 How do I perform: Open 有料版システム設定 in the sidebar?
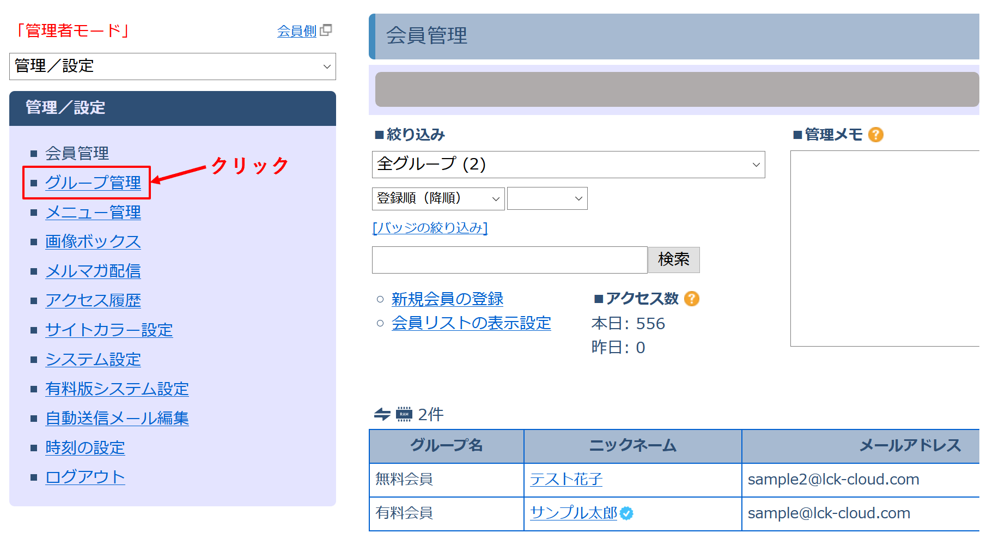(117, 389)
